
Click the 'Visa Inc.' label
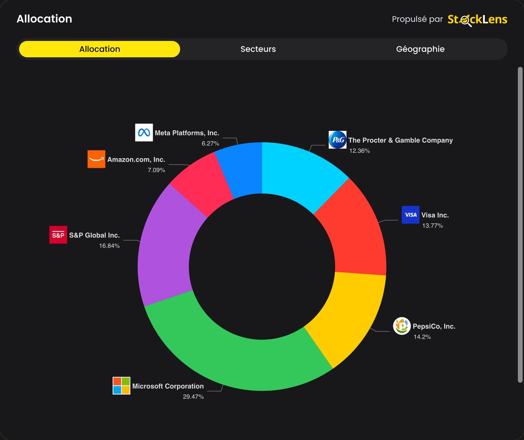[x=435, y=215]
